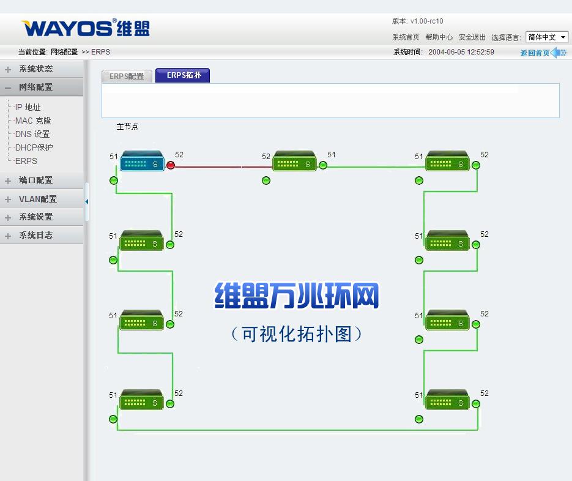
Task: Select the ERPS拓扑 tab
Action: pyautogui.click(x=183, y=75)
